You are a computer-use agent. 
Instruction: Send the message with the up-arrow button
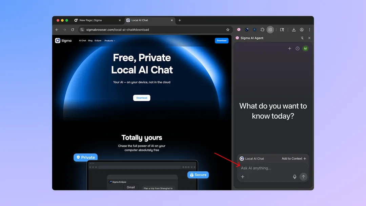click(x=303, y=177)
